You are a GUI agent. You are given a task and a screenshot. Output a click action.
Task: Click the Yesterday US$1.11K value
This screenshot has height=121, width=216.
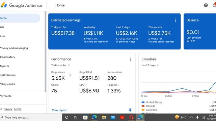(x=93, y=33)
